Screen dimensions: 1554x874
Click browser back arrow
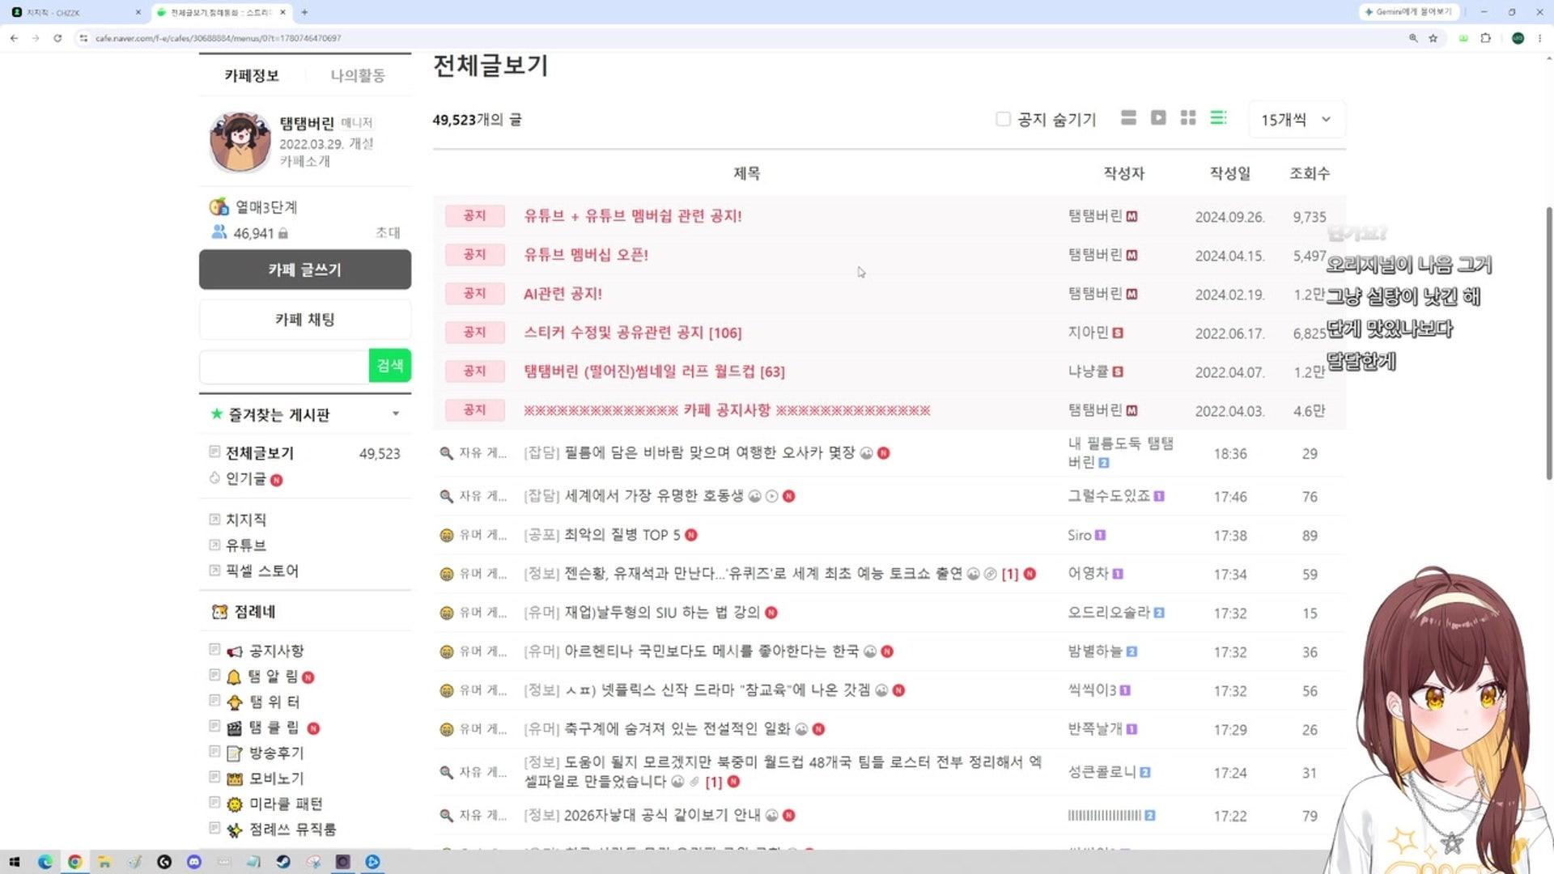(14, 38)
